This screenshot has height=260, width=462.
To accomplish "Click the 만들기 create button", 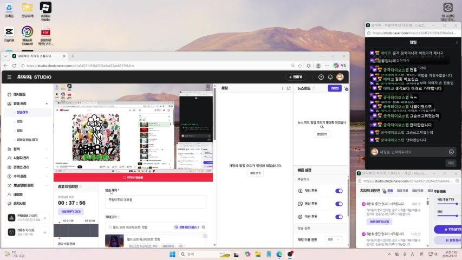I will point(296,77).
